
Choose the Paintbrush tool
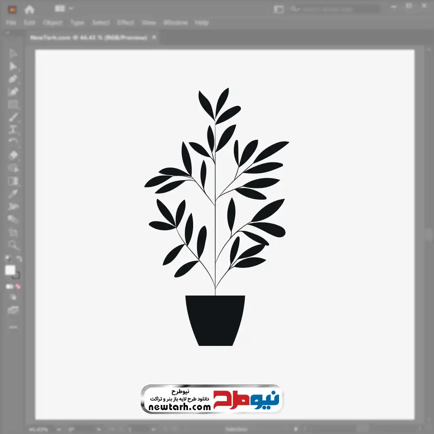(x=13, y=117)
